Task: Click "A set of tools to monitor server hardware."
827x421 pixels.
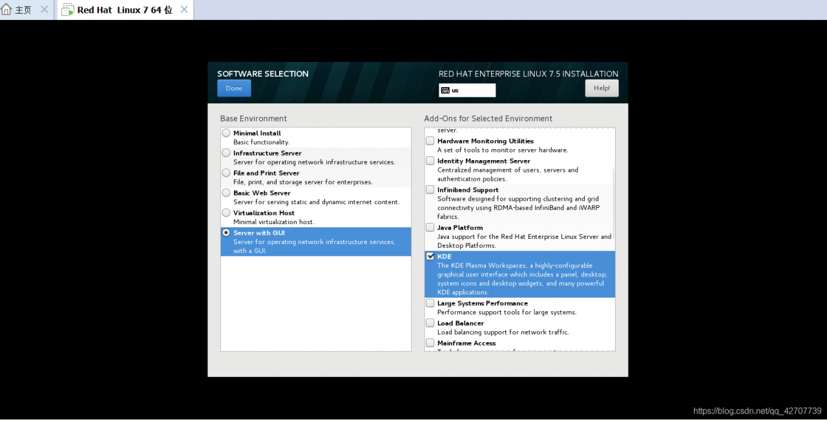Action: click(x=503, y=150)
